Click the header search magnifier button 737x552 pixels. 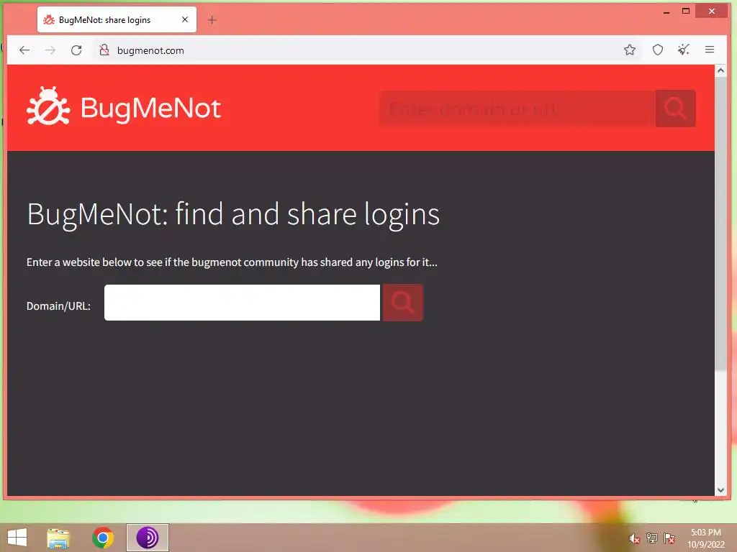(675, 109)
